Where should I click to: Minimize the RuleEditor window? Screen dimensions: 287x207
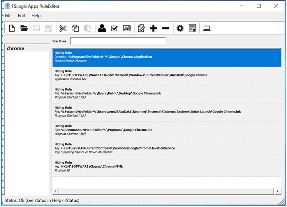[x=242, y=6]
